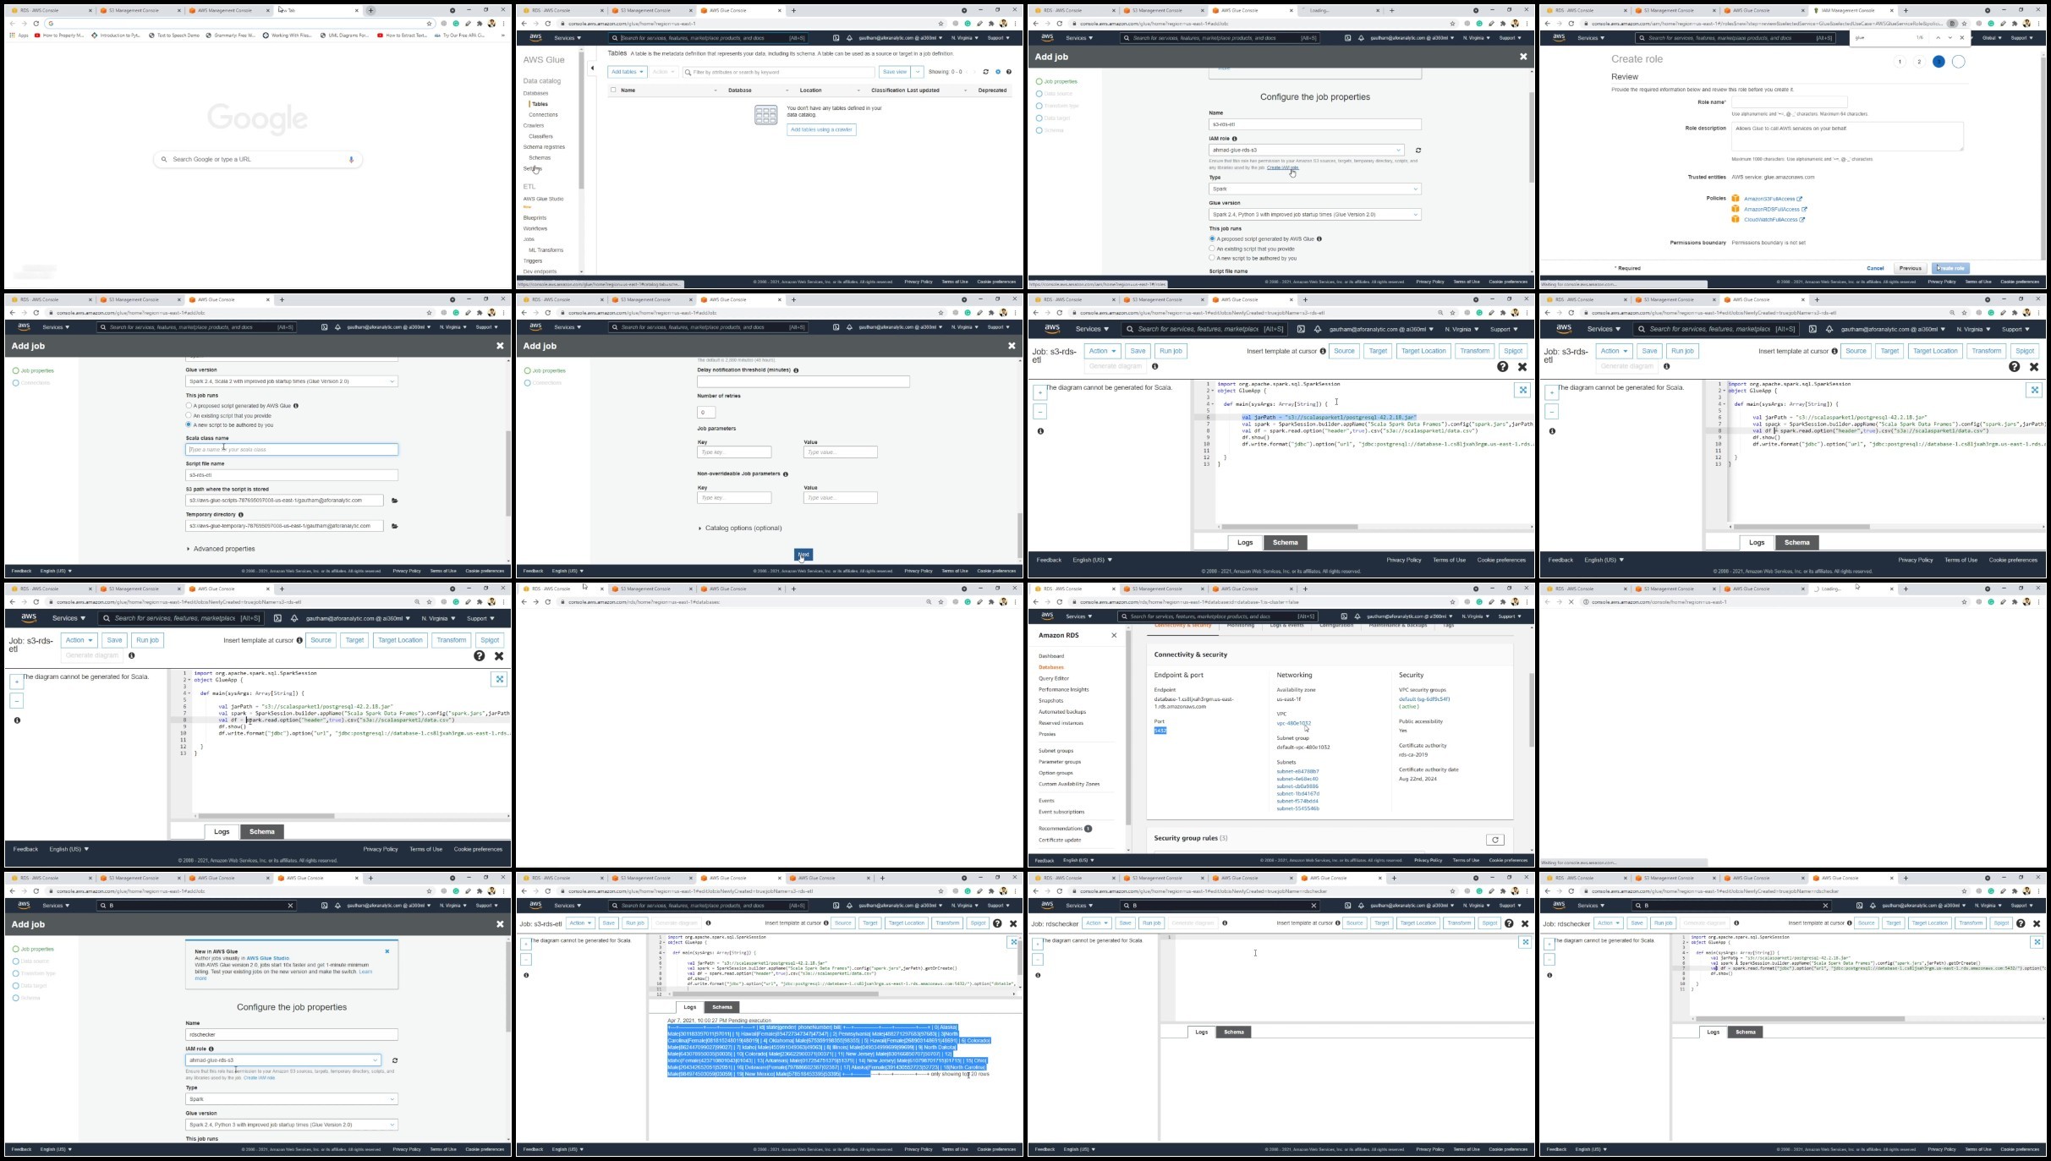Click Temporary directory info icon
This screenshot has height=1161, width=2051.
click(241, 515)
